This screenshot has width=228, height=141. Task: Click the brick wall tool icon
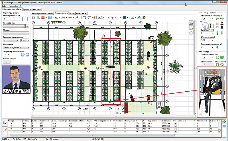coord(43,18)
